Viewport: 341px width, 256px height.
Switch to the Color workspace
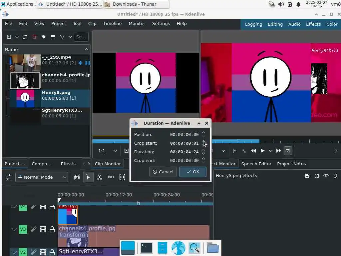(x=332, y=24)
